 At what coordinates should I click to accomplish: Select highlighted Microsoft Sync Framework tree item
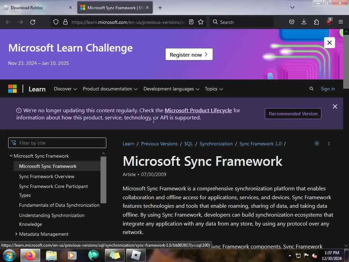pos(57,166)
